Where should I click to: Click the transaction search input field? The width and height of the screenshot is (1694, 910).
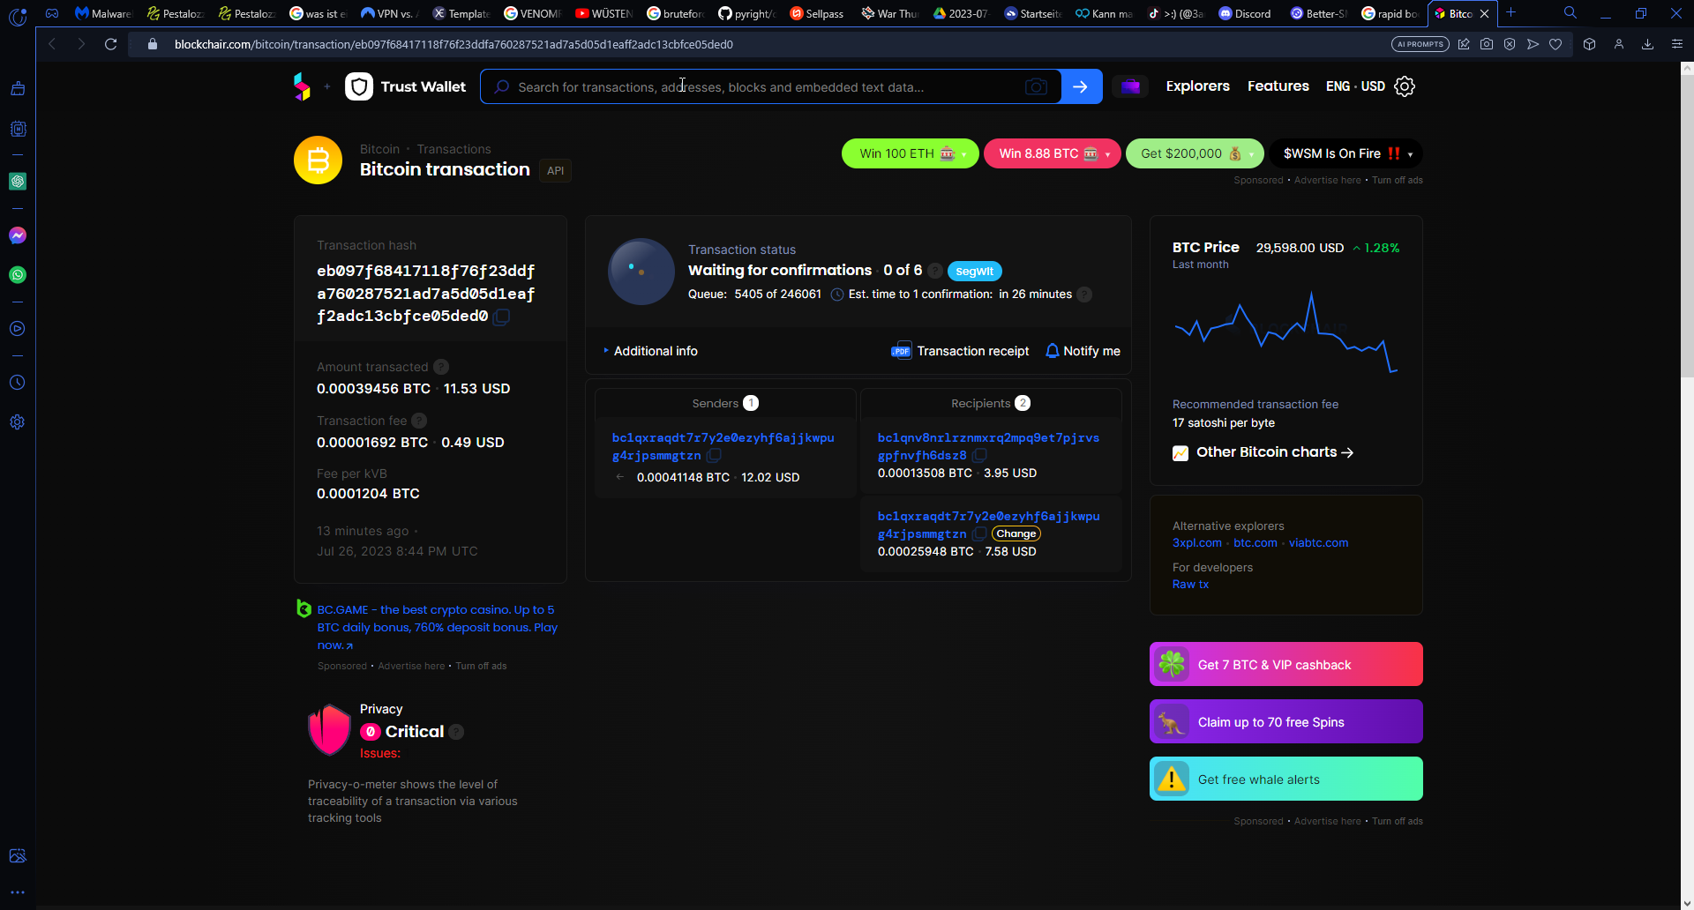click(x=759, y=87)
